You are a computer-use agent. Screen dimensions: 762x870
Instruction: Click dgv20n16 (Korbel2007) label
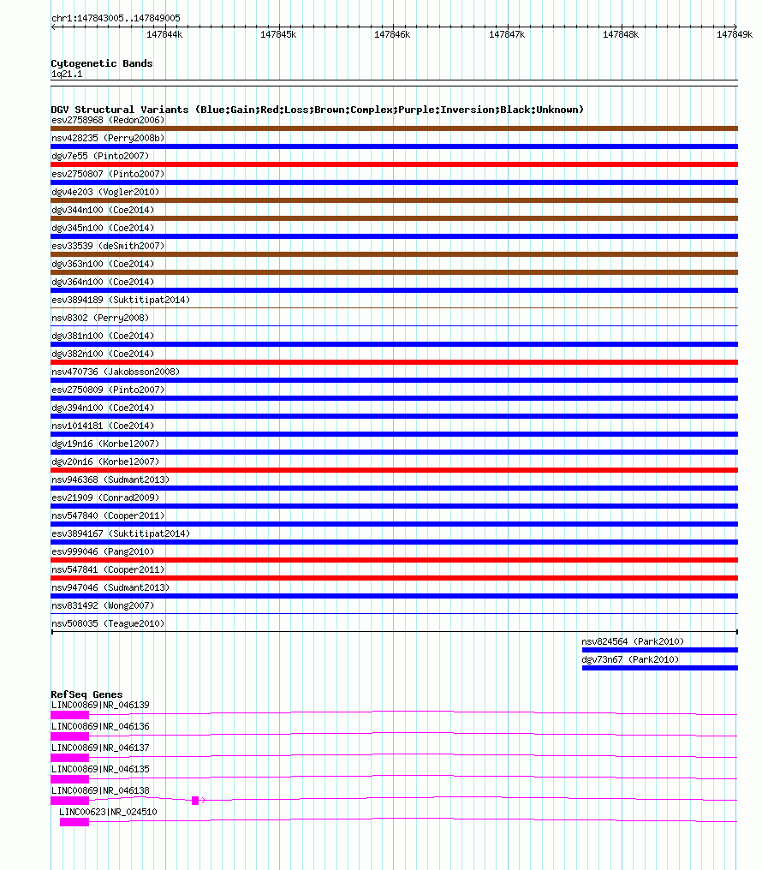pos(105,462)
